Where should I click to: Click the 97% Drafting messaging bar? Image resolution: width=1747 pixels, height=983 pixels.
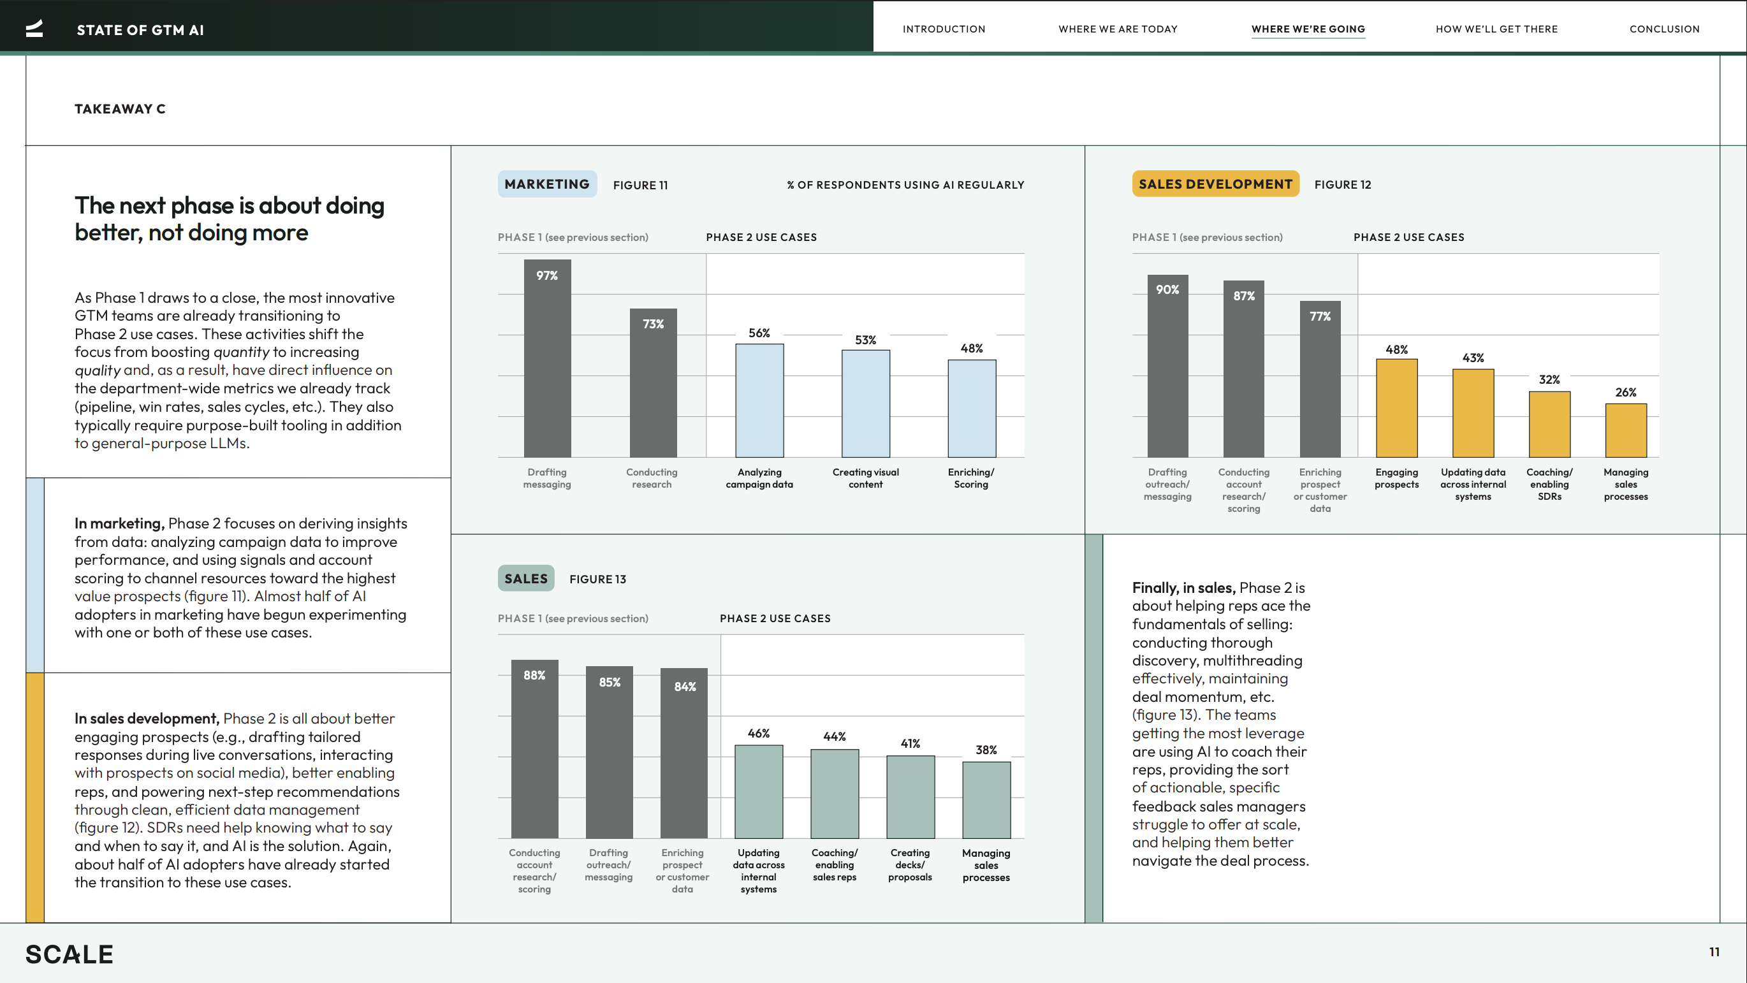(x=547, y=360)
